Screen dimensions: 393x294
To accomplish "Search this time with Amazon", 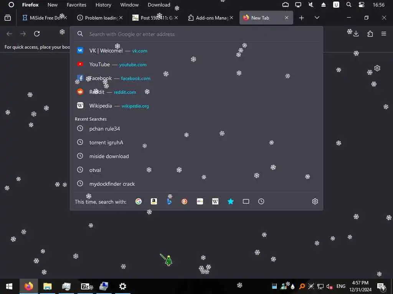I will click(x=154, y=201).
